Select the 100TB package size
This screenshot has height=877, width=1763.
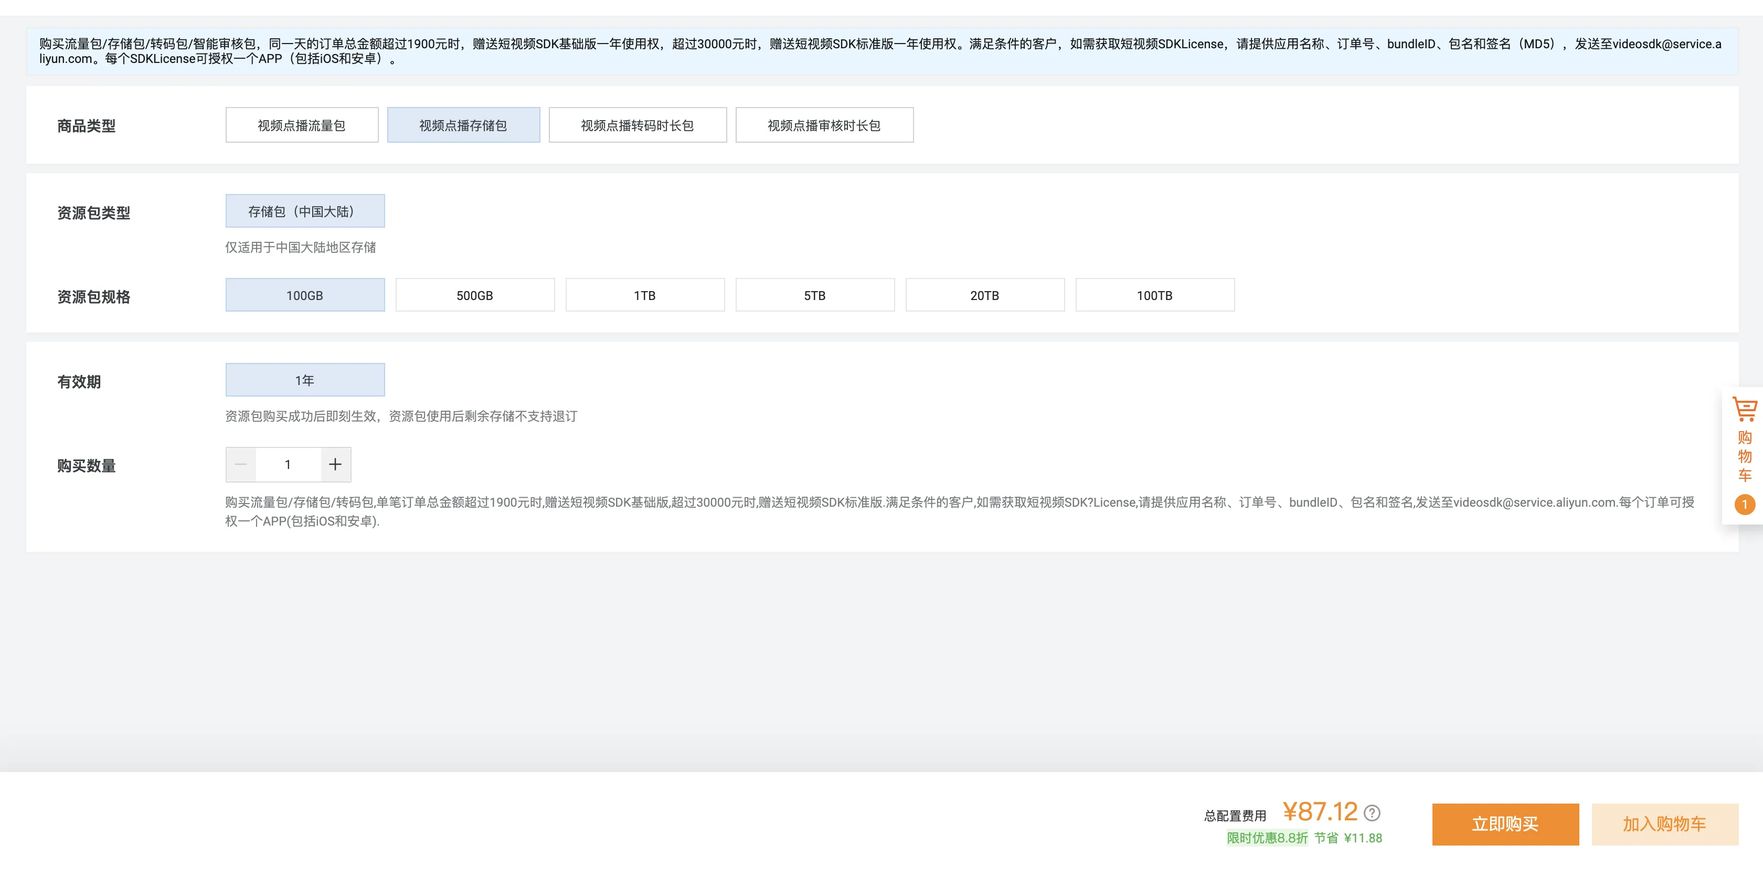[x=1155, y=295]
